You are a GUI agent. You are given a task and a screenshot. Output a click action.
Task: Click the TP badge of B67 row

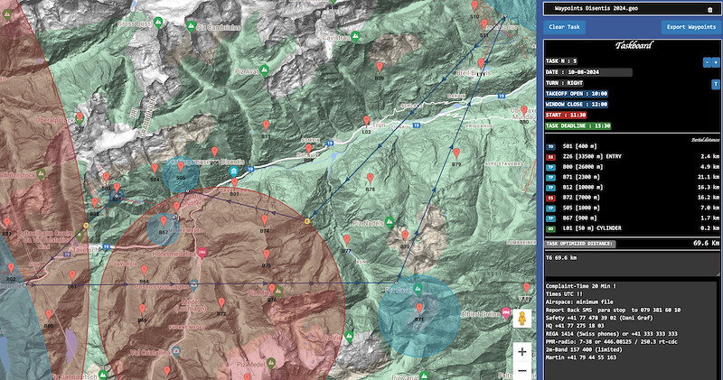[x=550, y=218]
